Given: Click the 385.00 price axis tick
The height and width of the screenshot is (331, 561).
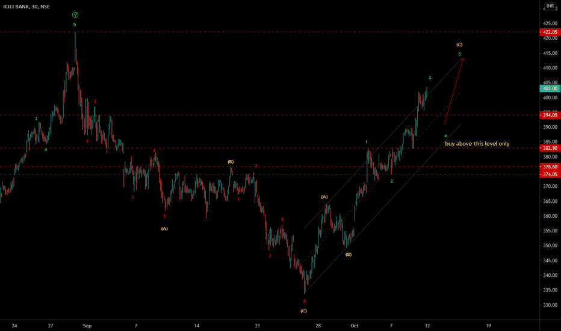Looking at the screenshot, I should point(550,141).
